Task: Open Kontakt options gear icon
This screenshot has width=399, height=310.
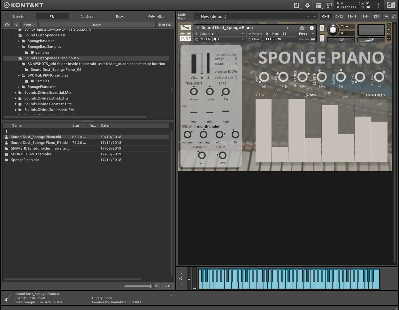Action: [x=307, y=5]
